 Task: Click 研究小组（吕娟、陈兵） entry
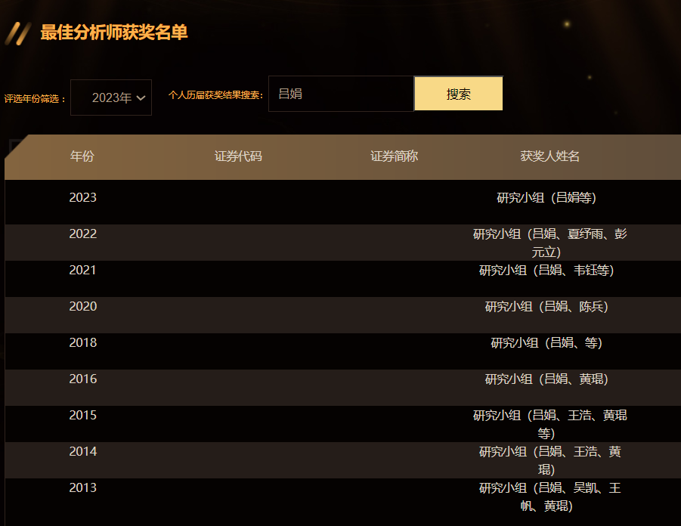pos(546,307)
